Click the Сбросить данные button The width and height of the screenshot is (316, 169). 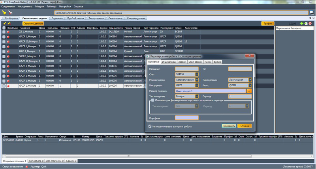click(33, 24)
